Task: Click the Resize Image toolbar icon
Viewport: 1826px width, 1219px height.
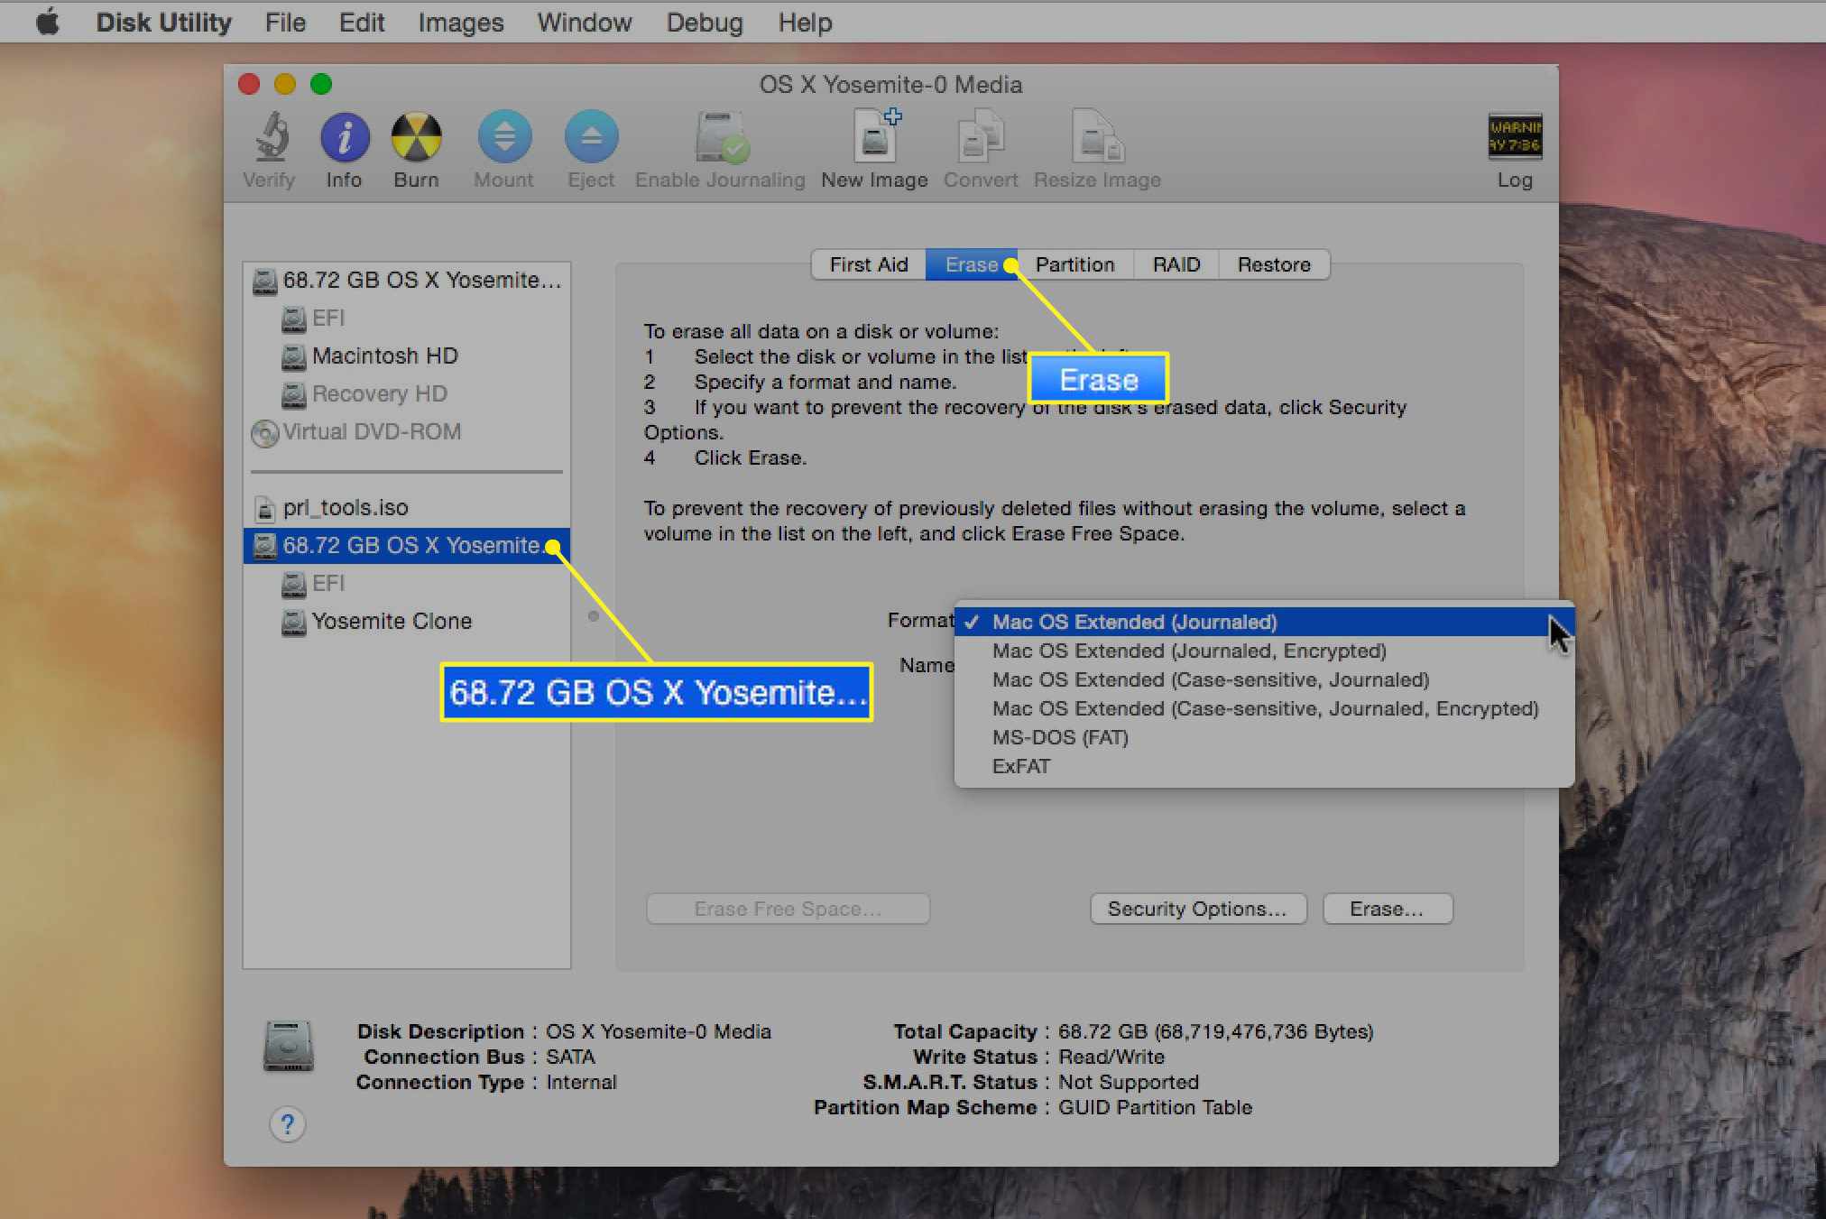Action: (x=1097, y=137)
